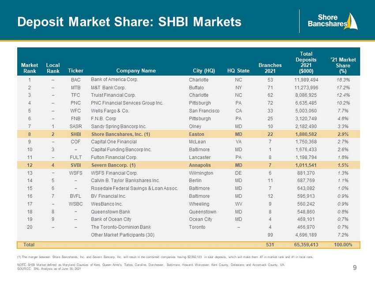This screenshot has width=375, height=282.
Task: Click the 'Annapolis' city cell
Action: pyautogui.click(x=200, y=165)
